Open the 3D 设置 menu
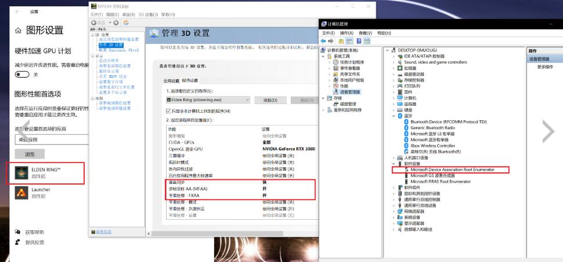The height and width of the screenshot is (262, 563). [x=148, y=14]
